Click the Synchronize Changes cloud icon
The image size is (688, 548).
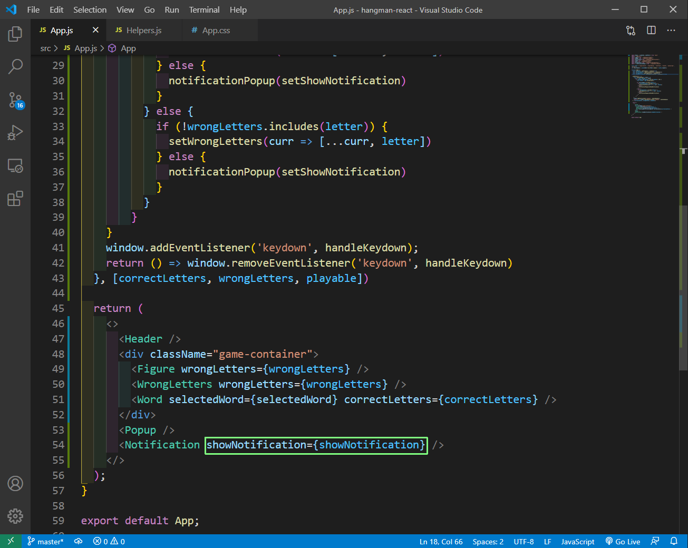coord(79,541)
